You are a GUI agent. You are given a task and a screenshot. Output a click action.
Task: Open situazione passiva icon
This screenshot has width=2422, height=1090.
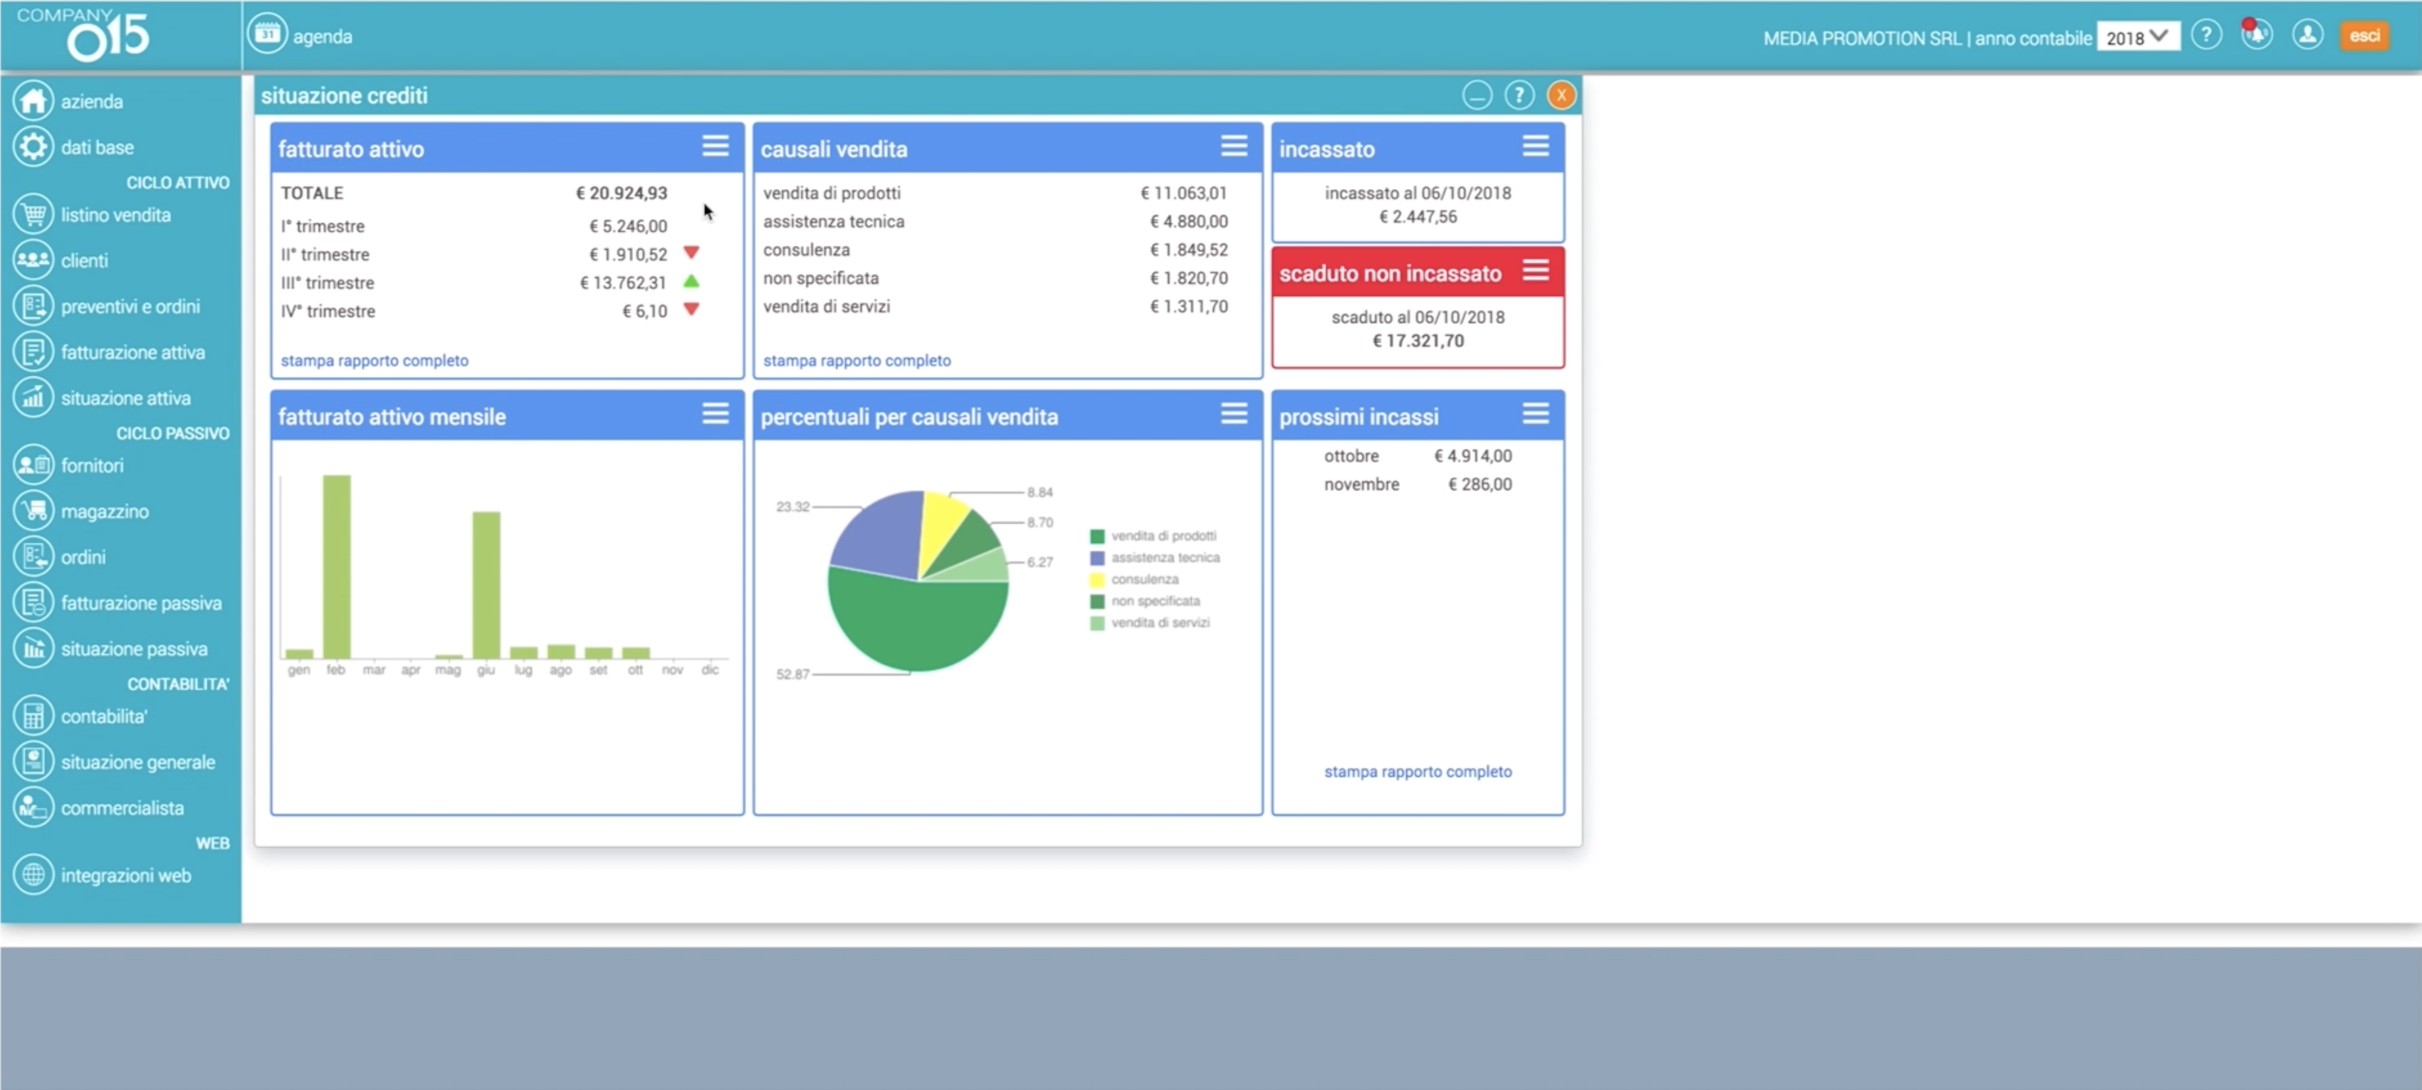[34, 648]
